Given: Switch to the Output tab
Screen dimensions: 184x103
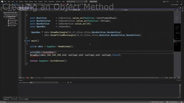Looking at the screenshot, I should pyautogui.click(x=26, y=99).
